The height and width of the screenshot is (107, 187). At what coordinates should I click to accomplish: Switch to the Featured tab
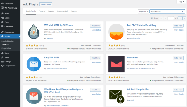pyautogui.click(x=42, y=11)
